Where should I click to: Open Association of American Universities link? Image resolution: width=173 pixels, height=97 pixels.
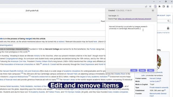[x=19, y=64]
